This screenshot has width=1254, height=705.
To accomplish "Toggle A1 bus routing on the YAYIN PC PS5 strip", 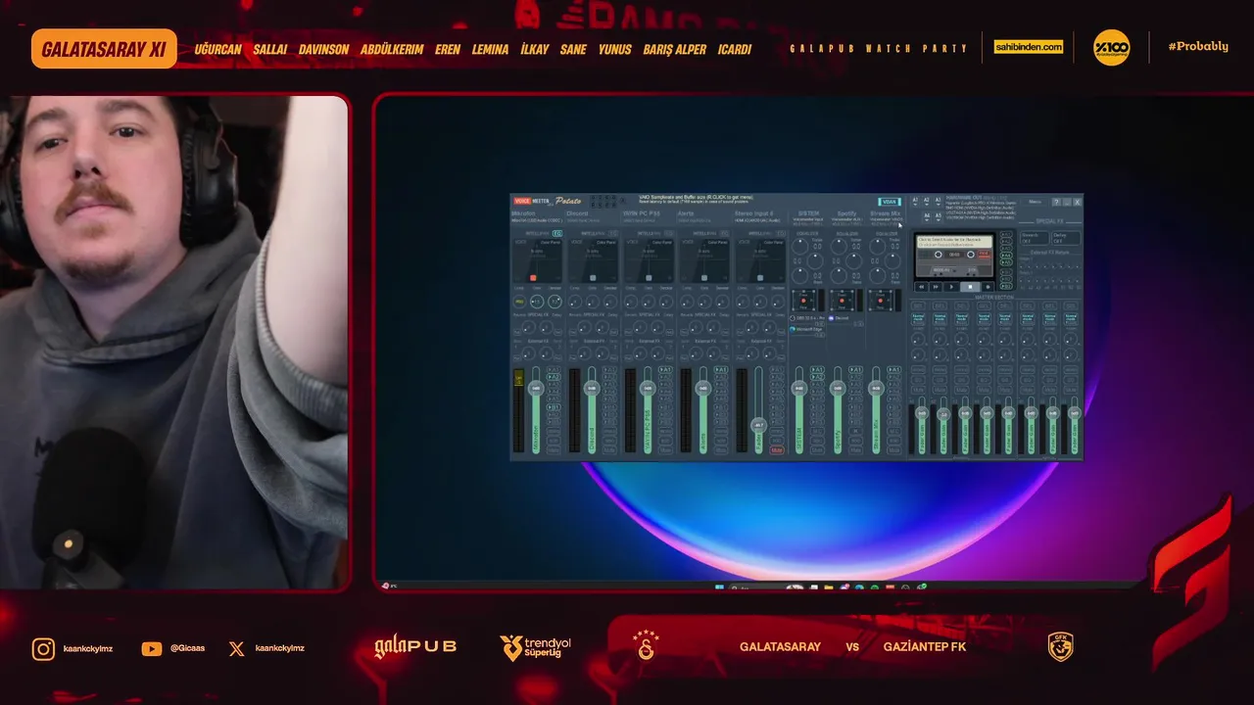I will tap(666, 370).
